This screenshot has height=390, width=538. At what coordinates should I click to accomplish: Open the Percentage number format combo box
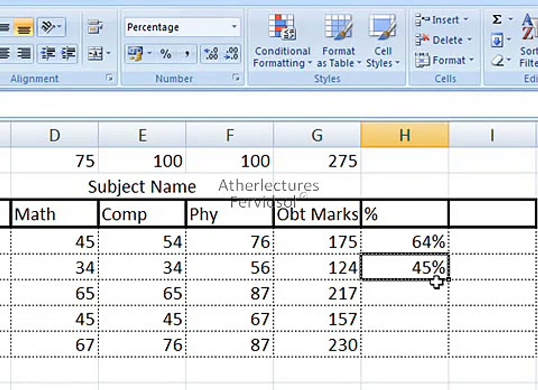coord(182,27)
